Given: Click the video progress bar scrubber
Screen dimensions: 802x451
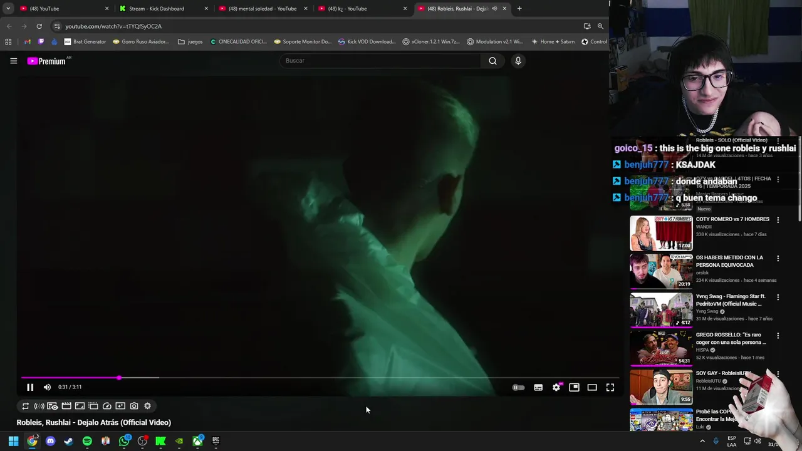Looking at the screenshot, I should click(119, 378).
